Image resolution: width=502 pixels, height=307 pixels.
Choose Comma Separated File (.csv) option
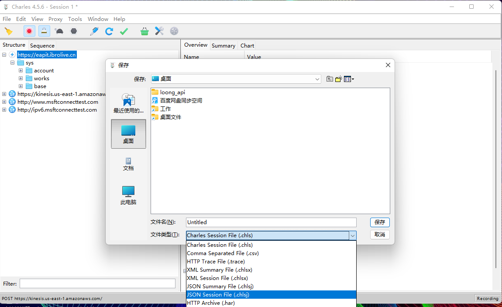(271, 253)
